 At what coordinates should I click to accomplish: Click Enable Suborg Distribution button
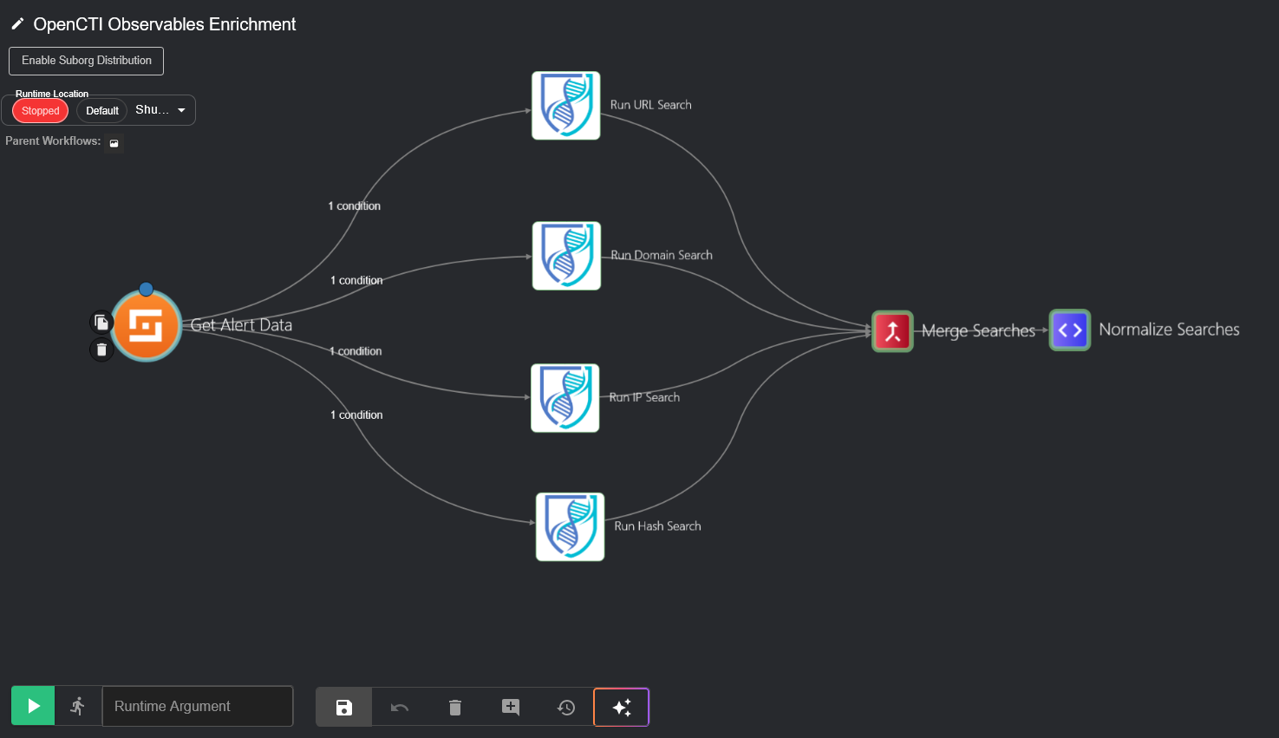tap(86, 61)
